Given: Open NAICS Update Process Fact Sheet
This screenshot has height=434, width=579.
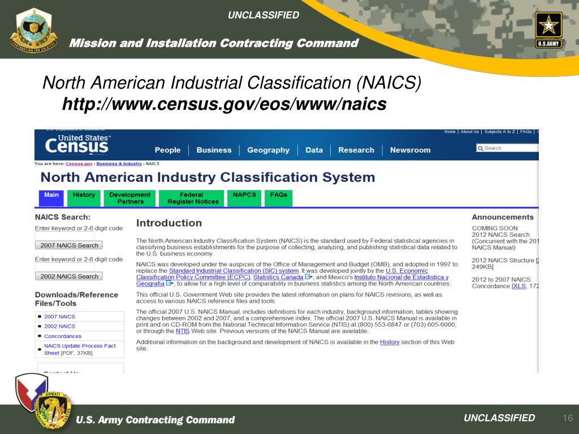Looking at the screenshot, I should pos(80,349).
